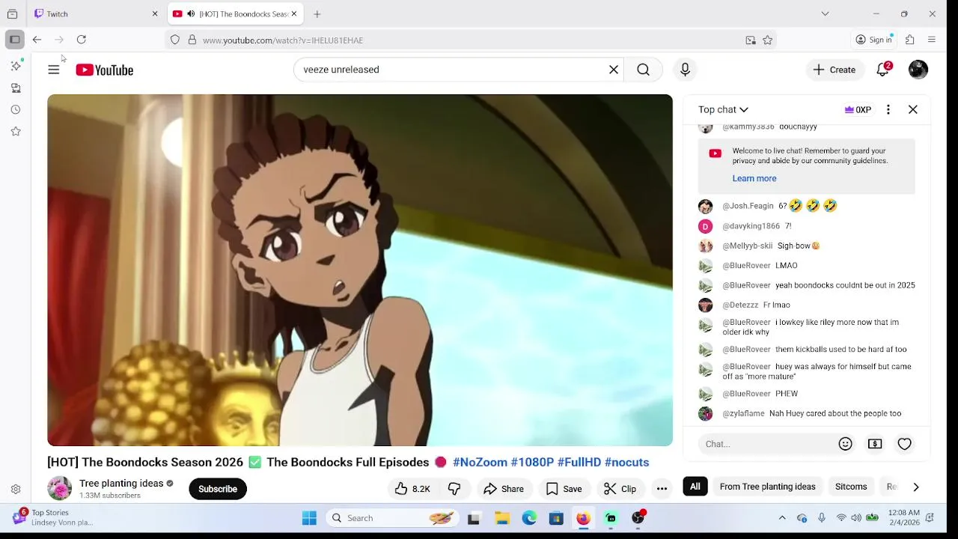This screenshot has width=958, height=539.
Task: Close the Twitch tab
Action: click(155, 13)
